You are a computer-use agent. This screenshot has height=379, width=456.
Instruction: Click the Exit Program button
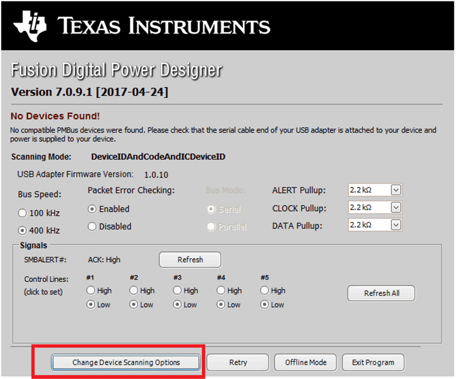[373, 362]
